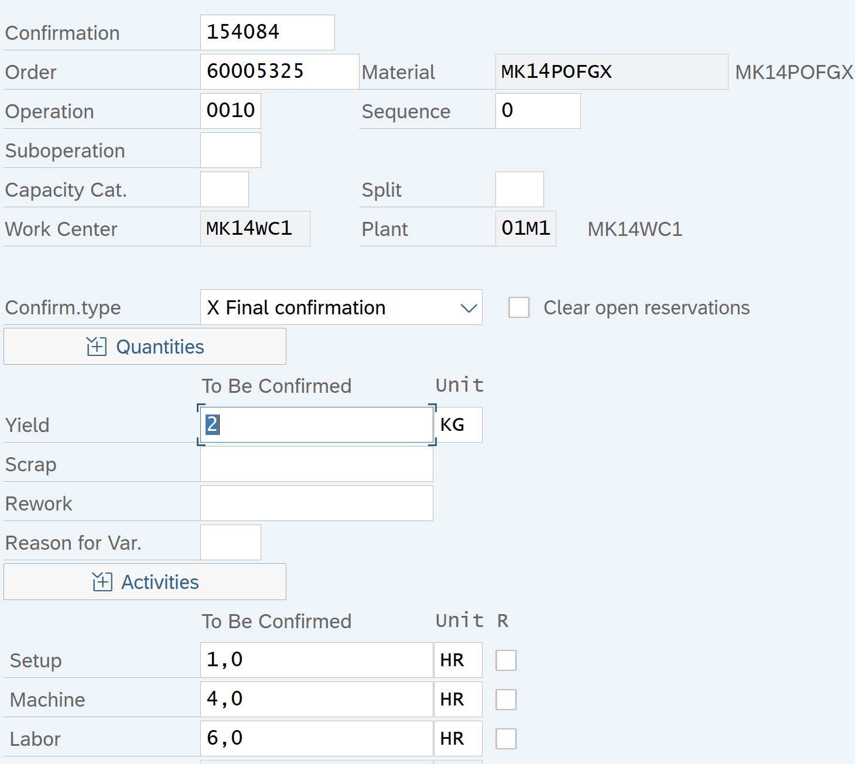
Task: Click the expand icon beside Quantities
Action: coord(97,347)
